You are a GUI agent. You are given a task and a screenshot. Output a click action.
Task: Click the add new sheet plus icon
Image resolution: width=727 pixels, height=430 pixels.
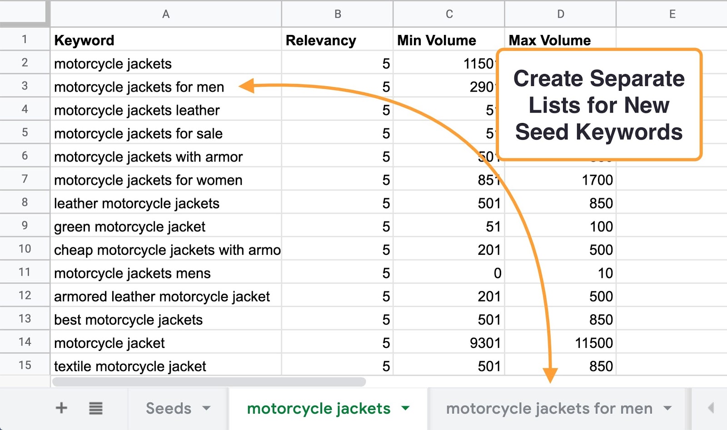[61, 408]
